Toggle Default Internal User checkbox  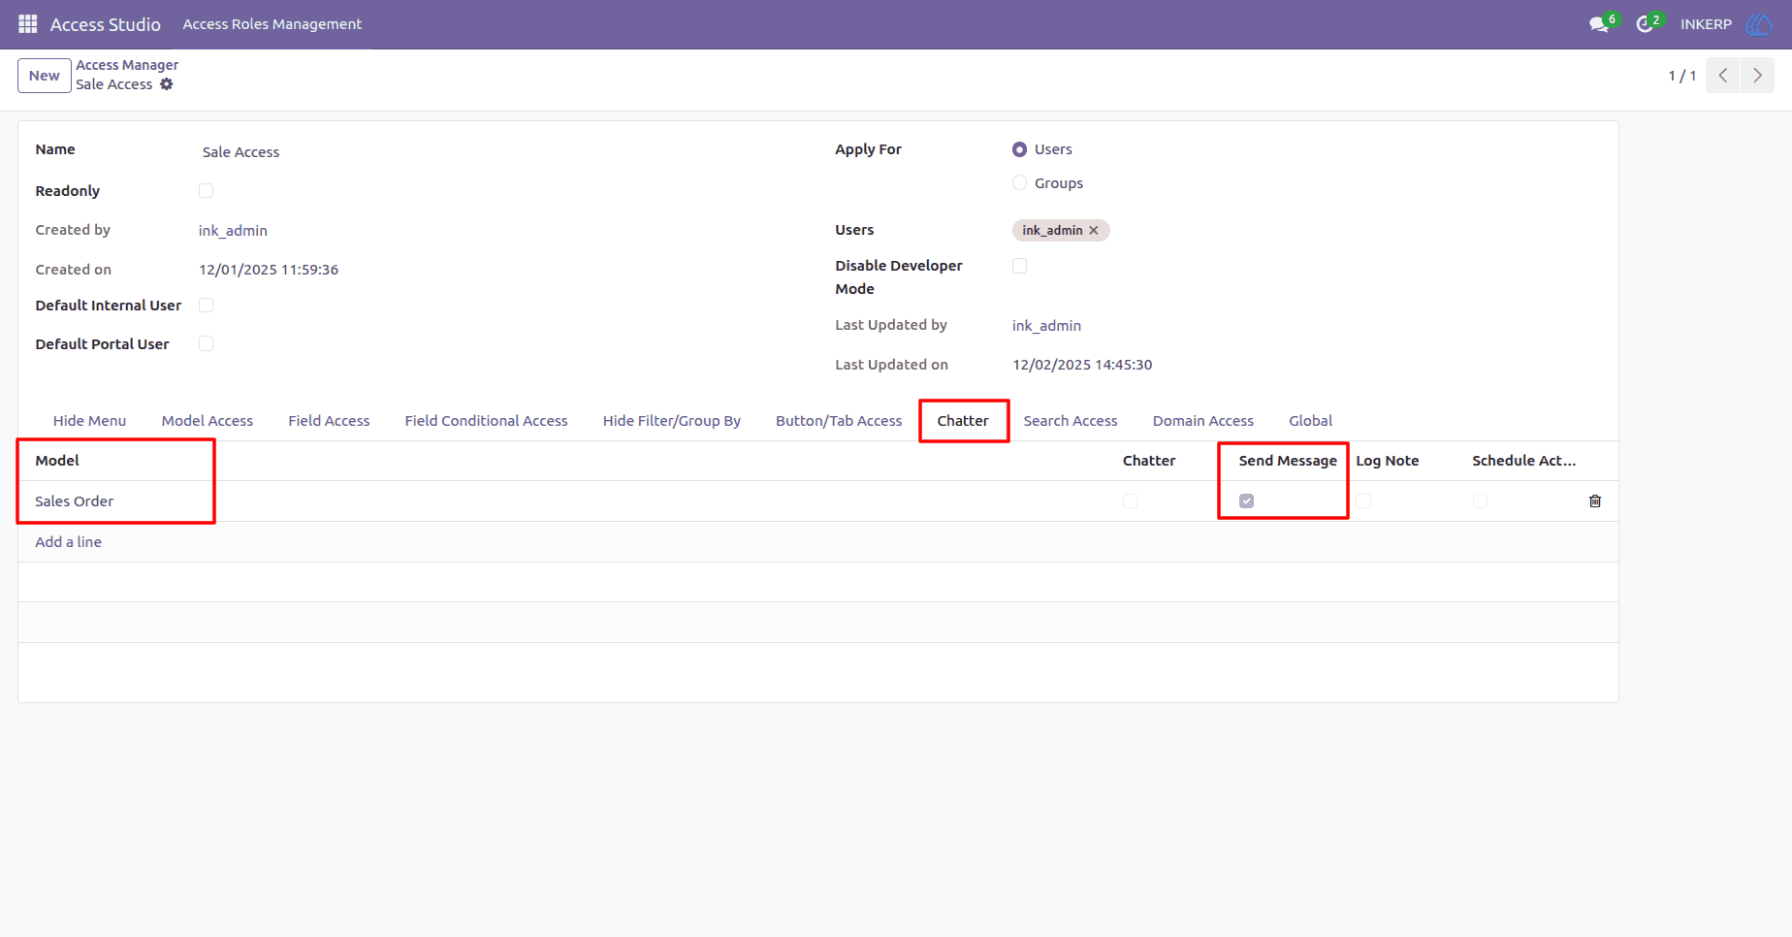tap(206, 306)
